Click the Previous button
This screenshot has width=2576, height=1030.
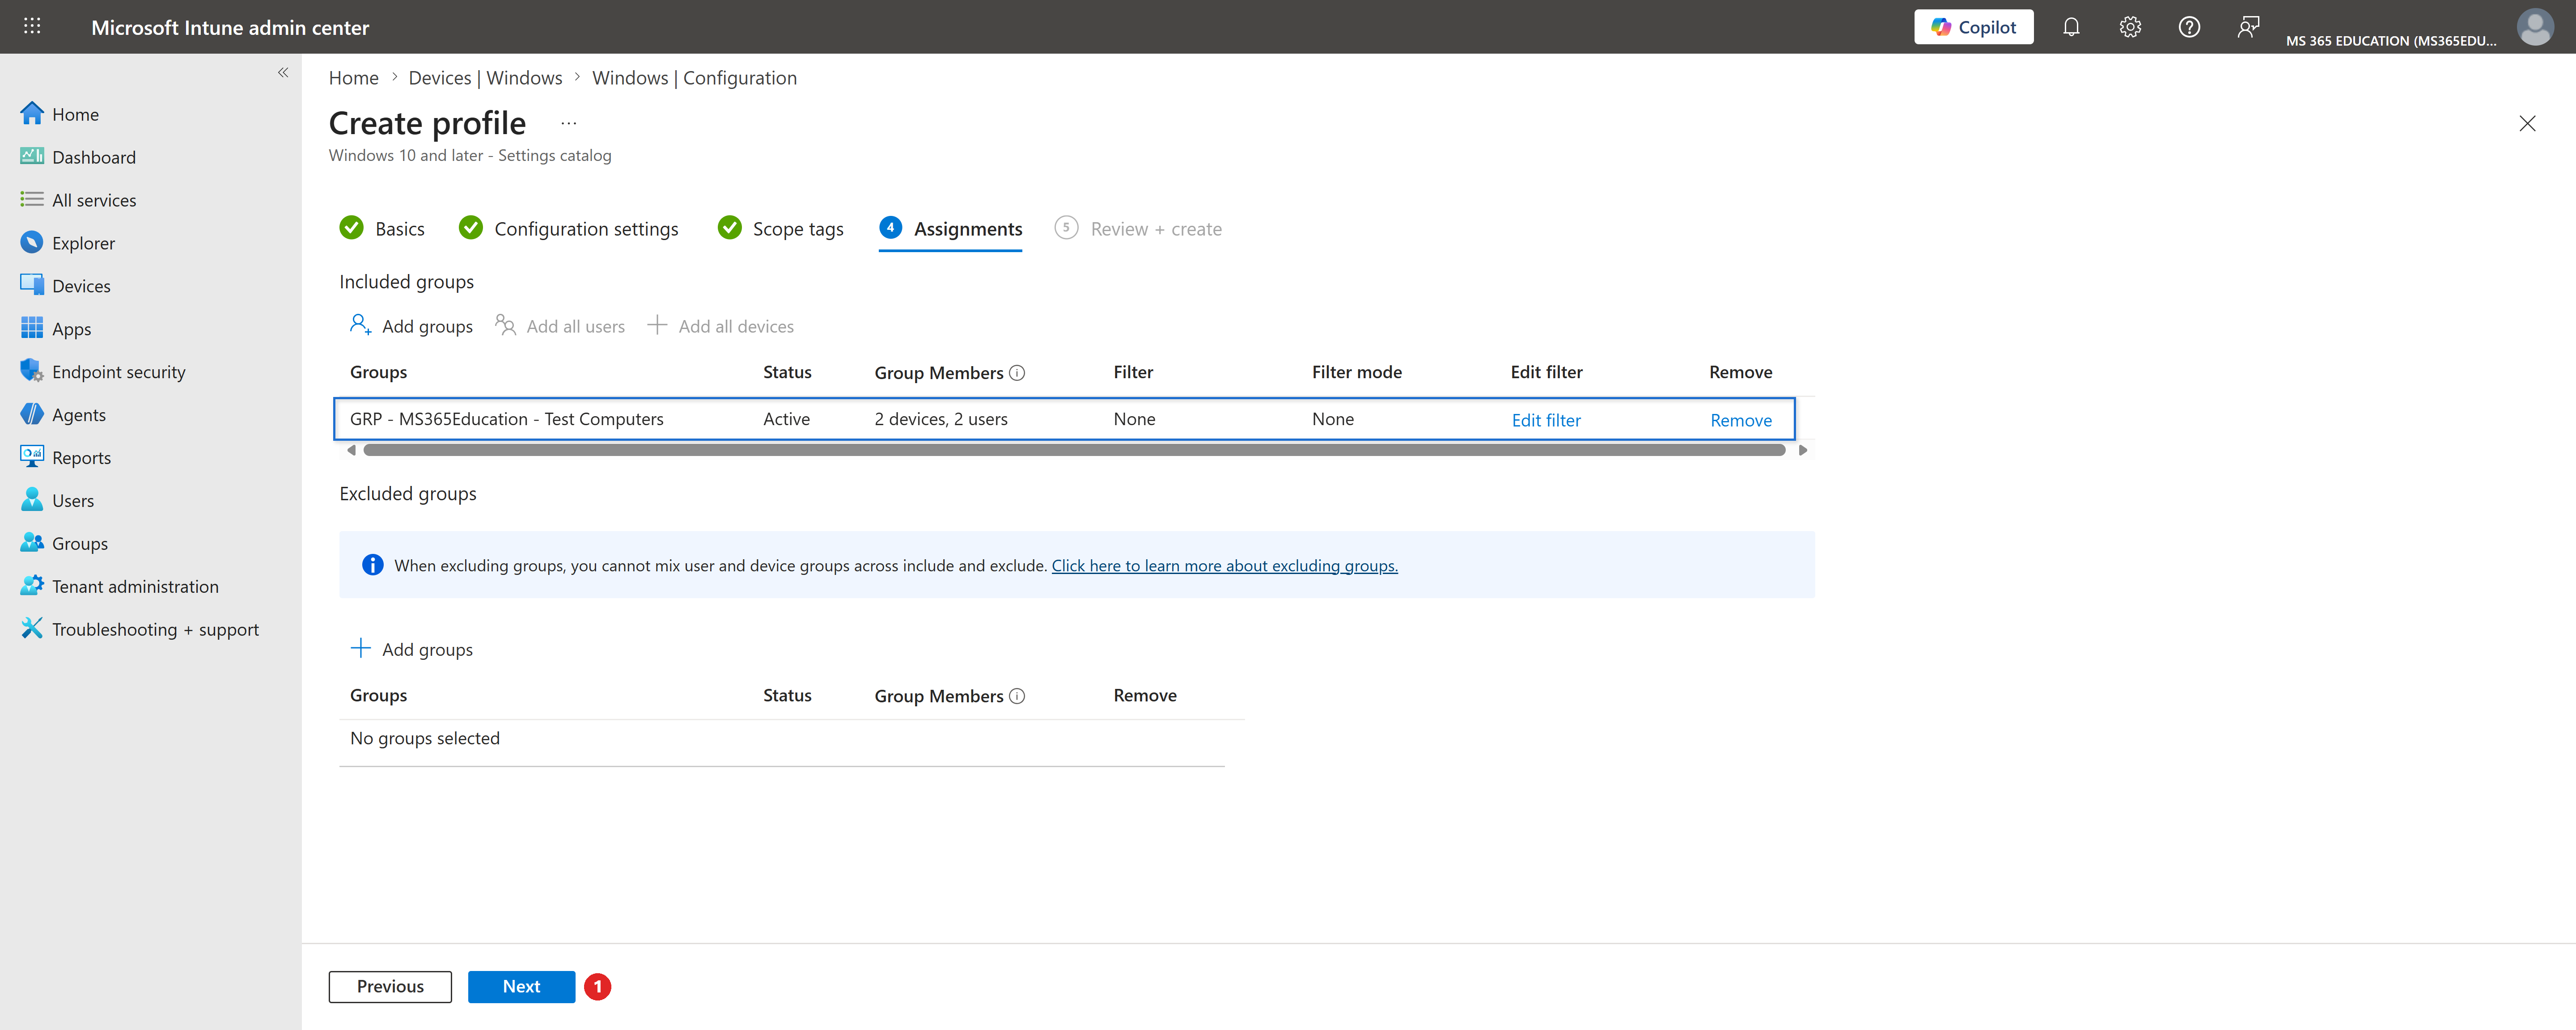[x=390, y=986]
